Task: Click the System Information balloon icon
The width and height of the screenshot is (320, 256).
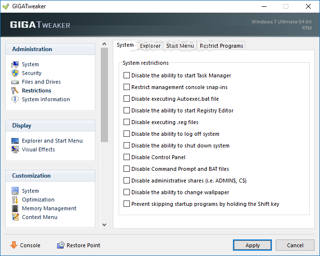Action: point(15,99)
